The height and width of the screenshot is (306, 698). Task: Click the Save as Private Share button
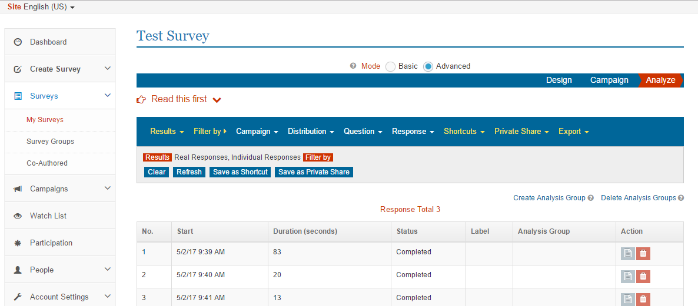(314, 172)
